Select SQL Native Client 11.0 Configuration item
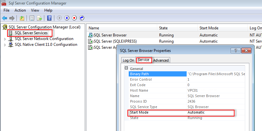This screenshot has width=262, height=131. 46,45
